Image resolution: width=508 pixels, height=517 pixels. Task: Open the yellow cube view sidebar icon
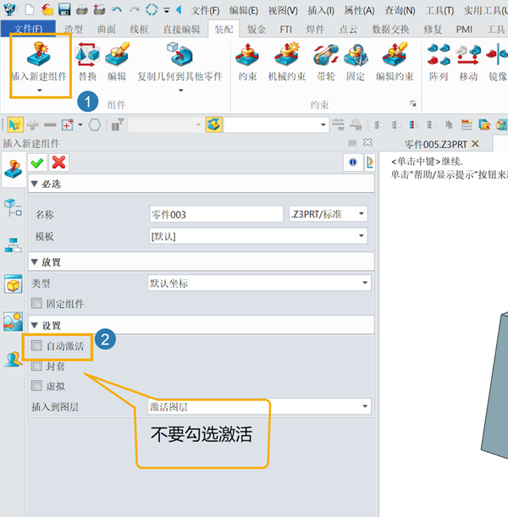point(14,284)
